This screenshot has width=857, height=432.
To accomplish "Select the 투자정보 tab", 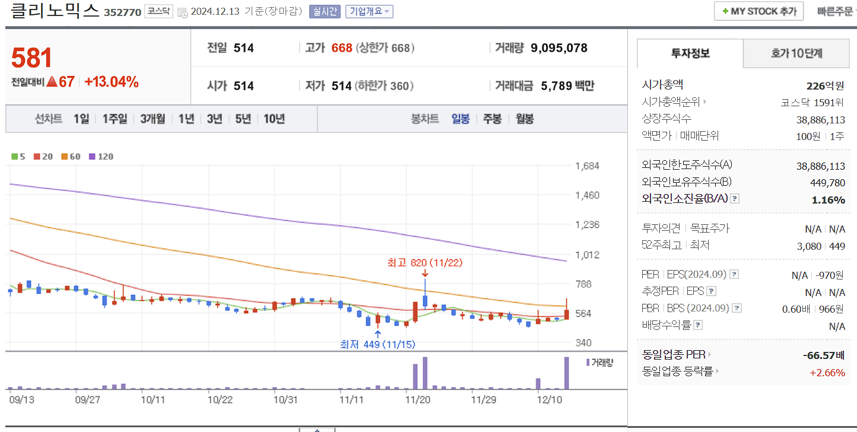I will [689, 53].
